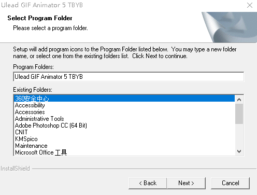The width and height of the screenshot is (257, 195).
Task: Close the setup window with X
Action: click(x=250, y=5)
